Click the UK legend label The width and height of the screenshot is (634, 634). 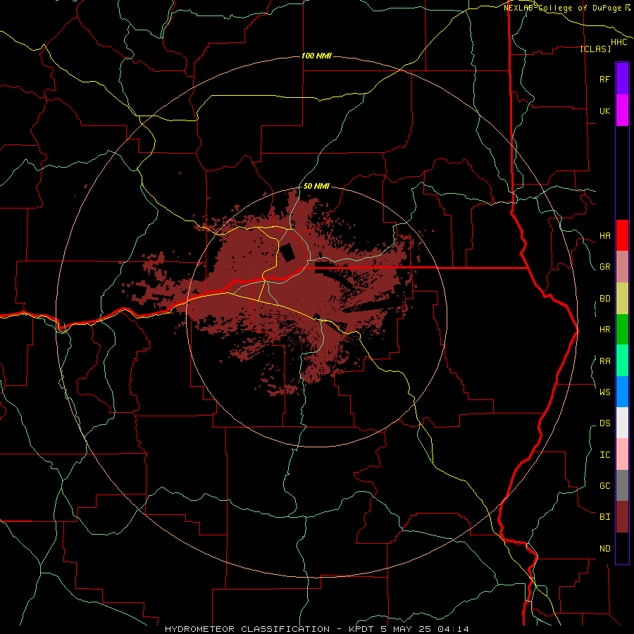[x=604, y=111]
